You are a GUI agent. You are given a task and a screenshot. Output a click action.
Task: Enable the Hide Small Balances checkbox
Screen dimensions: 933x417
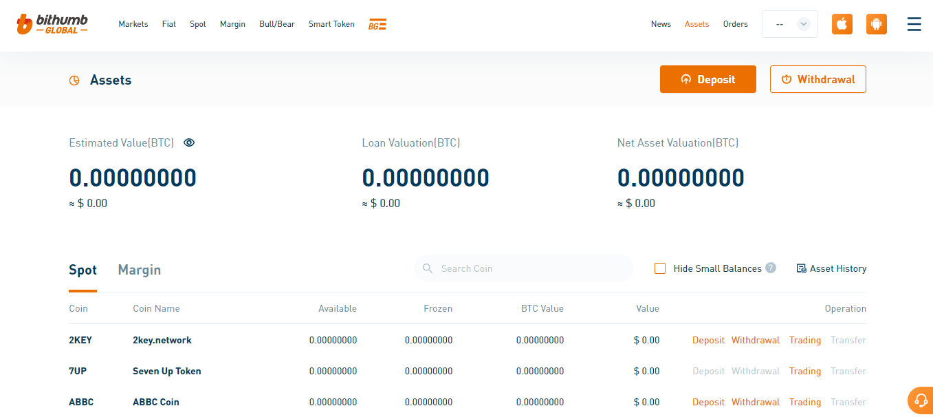[660, 268]
